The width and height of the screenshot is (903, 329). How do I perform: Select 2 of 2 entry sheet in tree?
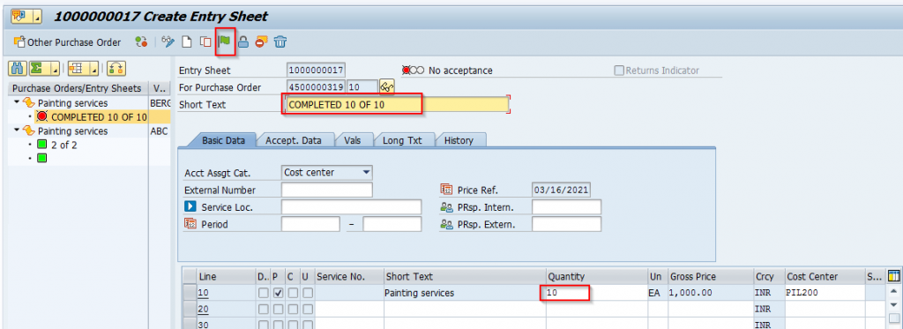64,146
